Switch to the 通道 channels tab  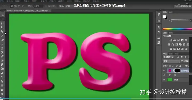point(171,54)
